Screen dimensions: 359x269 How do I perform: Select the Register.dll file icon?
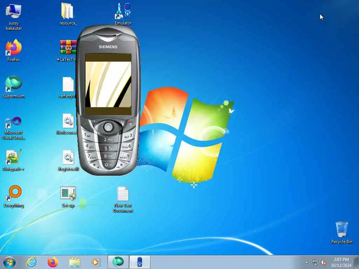coord(68,160)
